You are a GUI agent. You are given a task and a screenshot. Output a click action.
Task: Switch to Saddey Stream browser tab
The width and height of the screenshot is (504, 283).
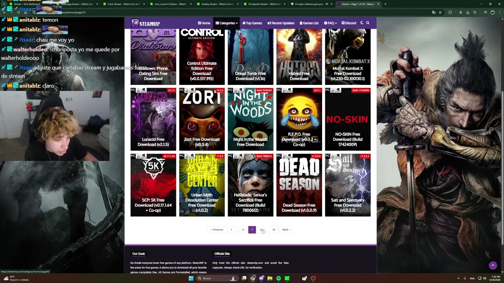(217, 4)
